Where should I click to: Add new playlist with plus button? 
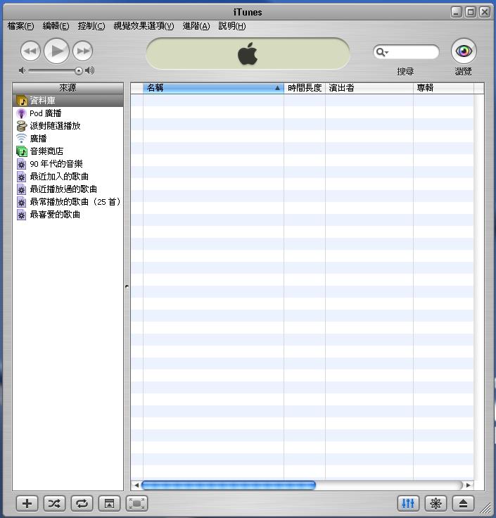(27, 503)
